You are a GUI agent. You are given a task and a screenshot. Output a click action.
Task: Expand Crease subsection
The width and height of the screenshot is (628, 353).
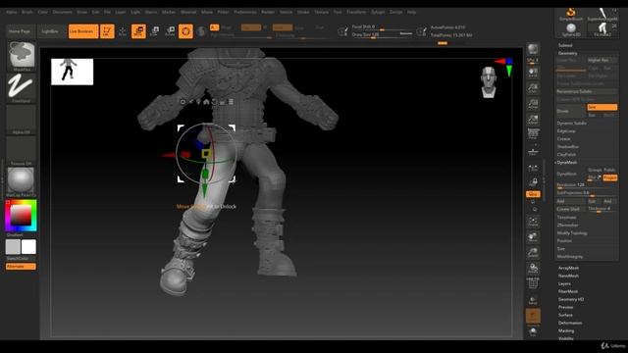[563, 139]
